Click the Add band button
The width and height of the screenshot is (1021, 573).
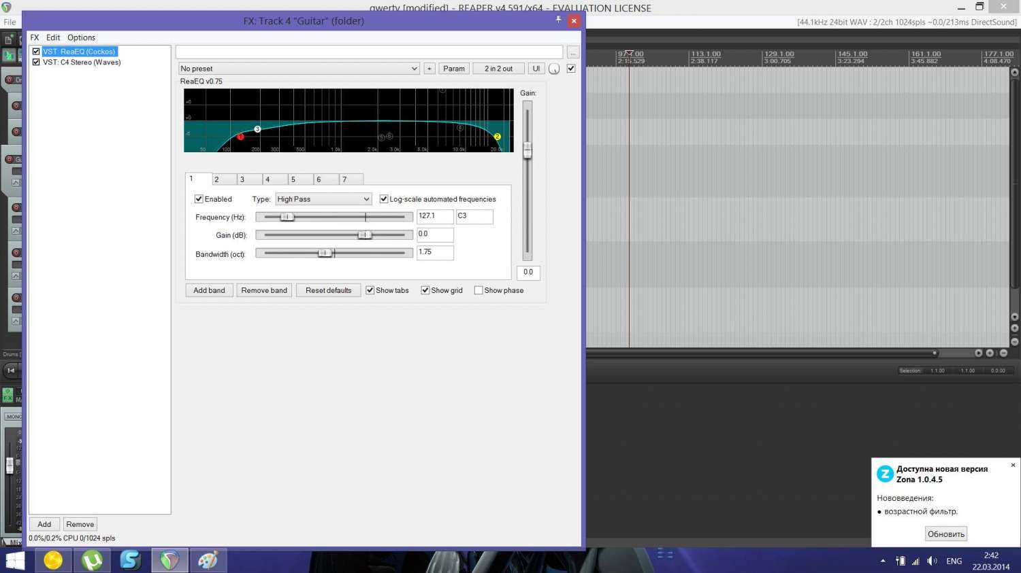[209, 290]
